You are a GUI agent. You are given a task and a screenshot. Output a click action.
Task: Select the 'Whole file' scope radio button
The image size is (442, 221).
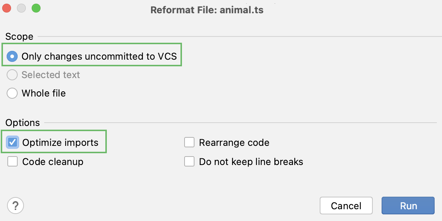tap(12, 93)
